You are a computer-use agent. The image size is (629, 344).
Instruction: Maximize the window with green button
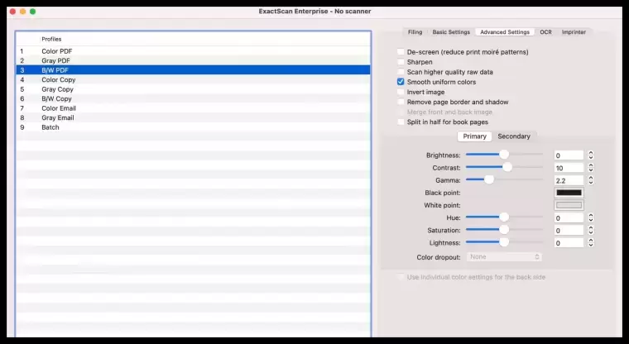33,12
